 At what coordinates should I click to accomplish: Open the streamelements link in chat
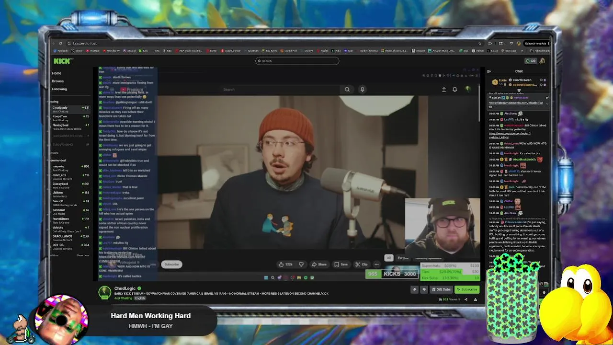tap(516, 104)
